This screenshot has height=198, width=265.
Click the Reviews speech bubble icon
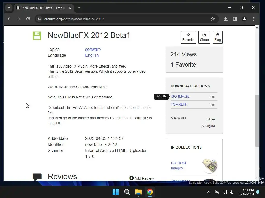coord(37,177)
